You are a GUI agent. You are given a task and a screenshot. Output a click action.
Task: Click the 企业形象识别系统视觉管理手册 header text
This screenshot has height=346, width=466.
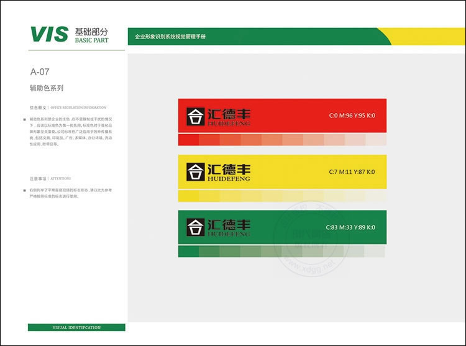click(170, 37)
